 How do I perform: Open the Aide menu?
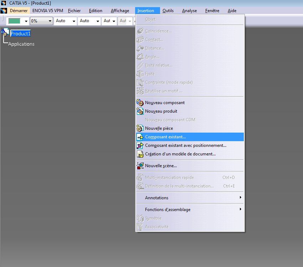[232, 11]
